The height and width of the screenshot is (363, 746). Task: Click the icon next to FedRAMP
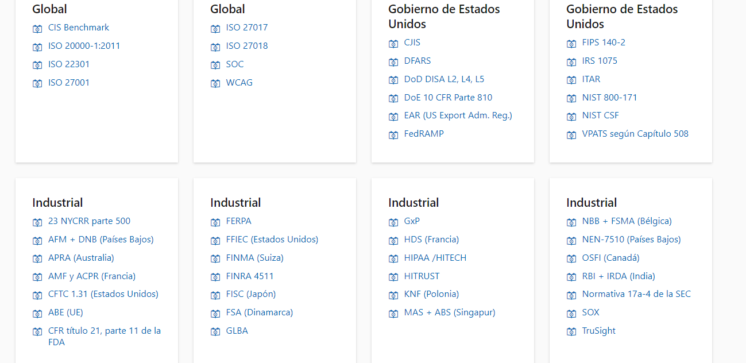click(393, 135)
